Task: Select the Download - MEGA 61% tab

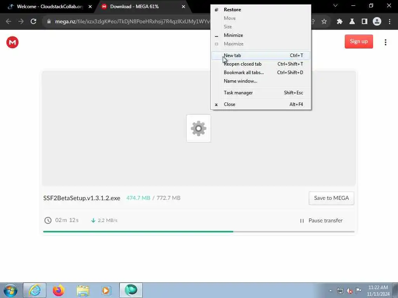Action: (142, 7)
